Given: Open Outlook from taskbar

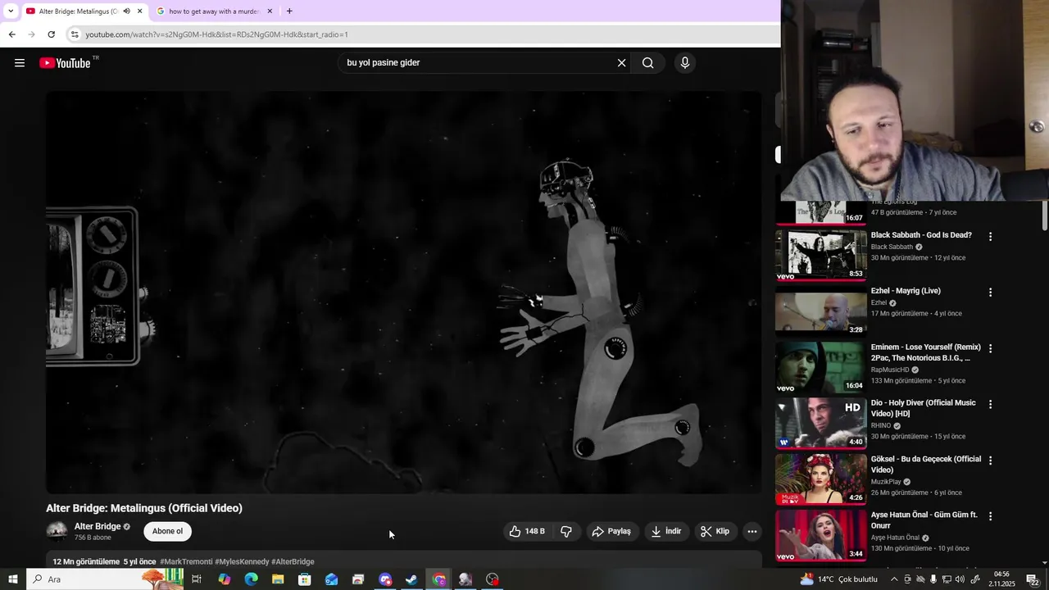Looking at the screenshot, I should point(331,579).
